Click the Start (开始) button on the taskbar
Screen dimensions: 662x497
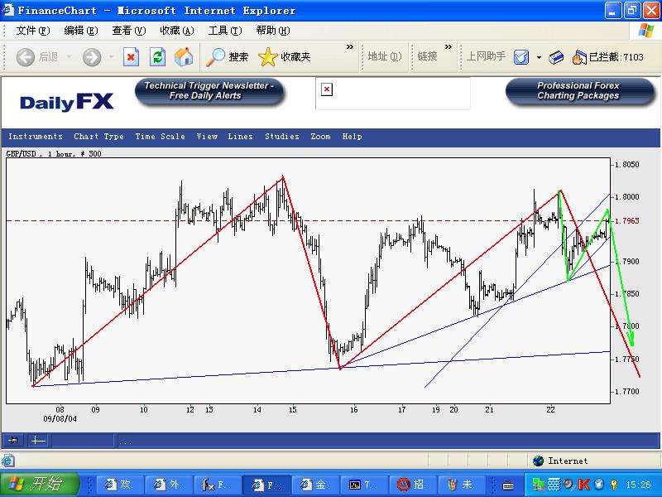pyautogui.click(x=39, y=485)
